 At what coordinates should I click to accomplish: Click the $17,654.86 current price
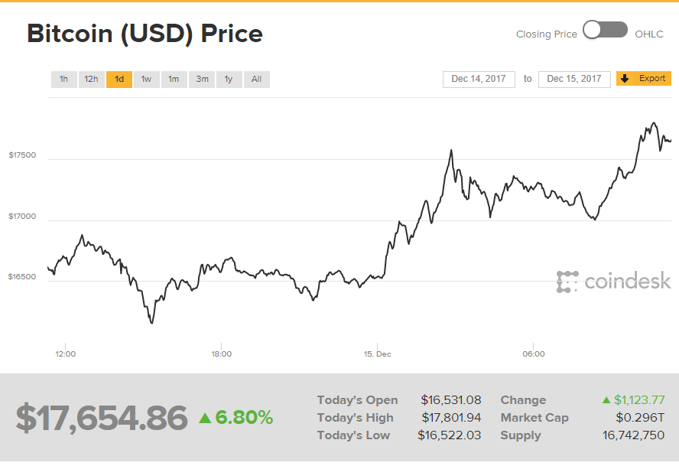tap(102, 418)
